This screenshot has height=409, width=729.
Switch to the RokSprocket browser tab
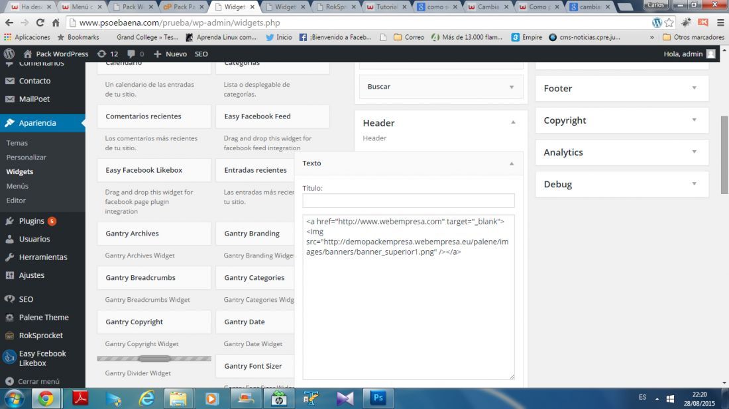click(337, 7)
